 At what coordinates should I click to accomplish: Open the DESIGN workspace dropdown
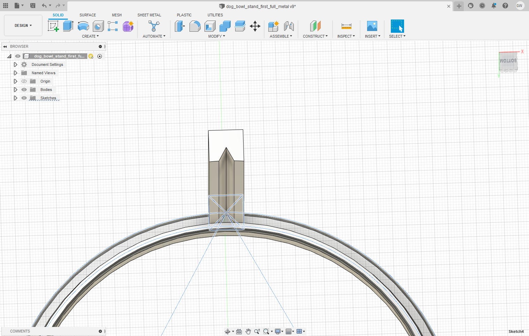pos(23,25)
